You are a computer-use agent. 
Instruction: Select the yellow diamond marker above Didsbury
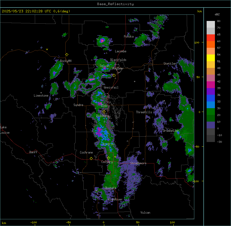coord(104,112)
